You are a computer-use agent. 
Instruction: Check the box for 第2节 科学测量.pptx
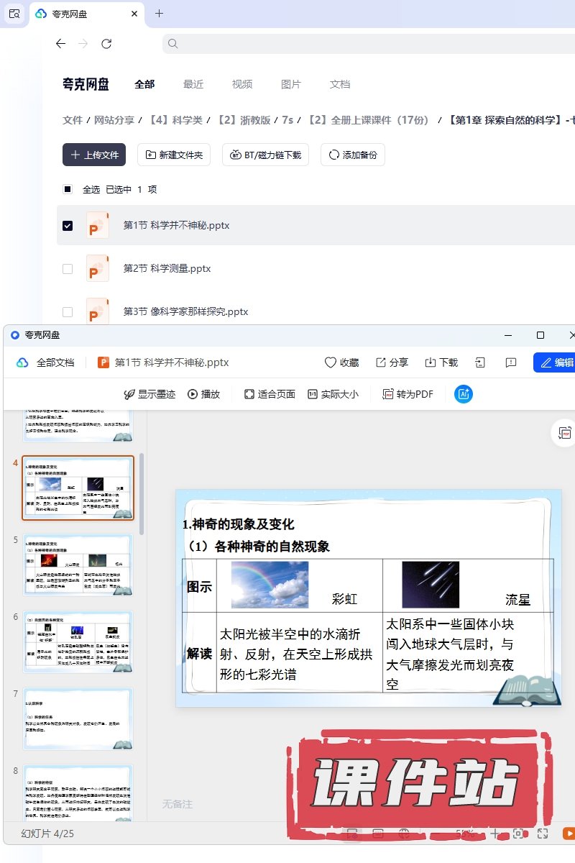point(68,268)
